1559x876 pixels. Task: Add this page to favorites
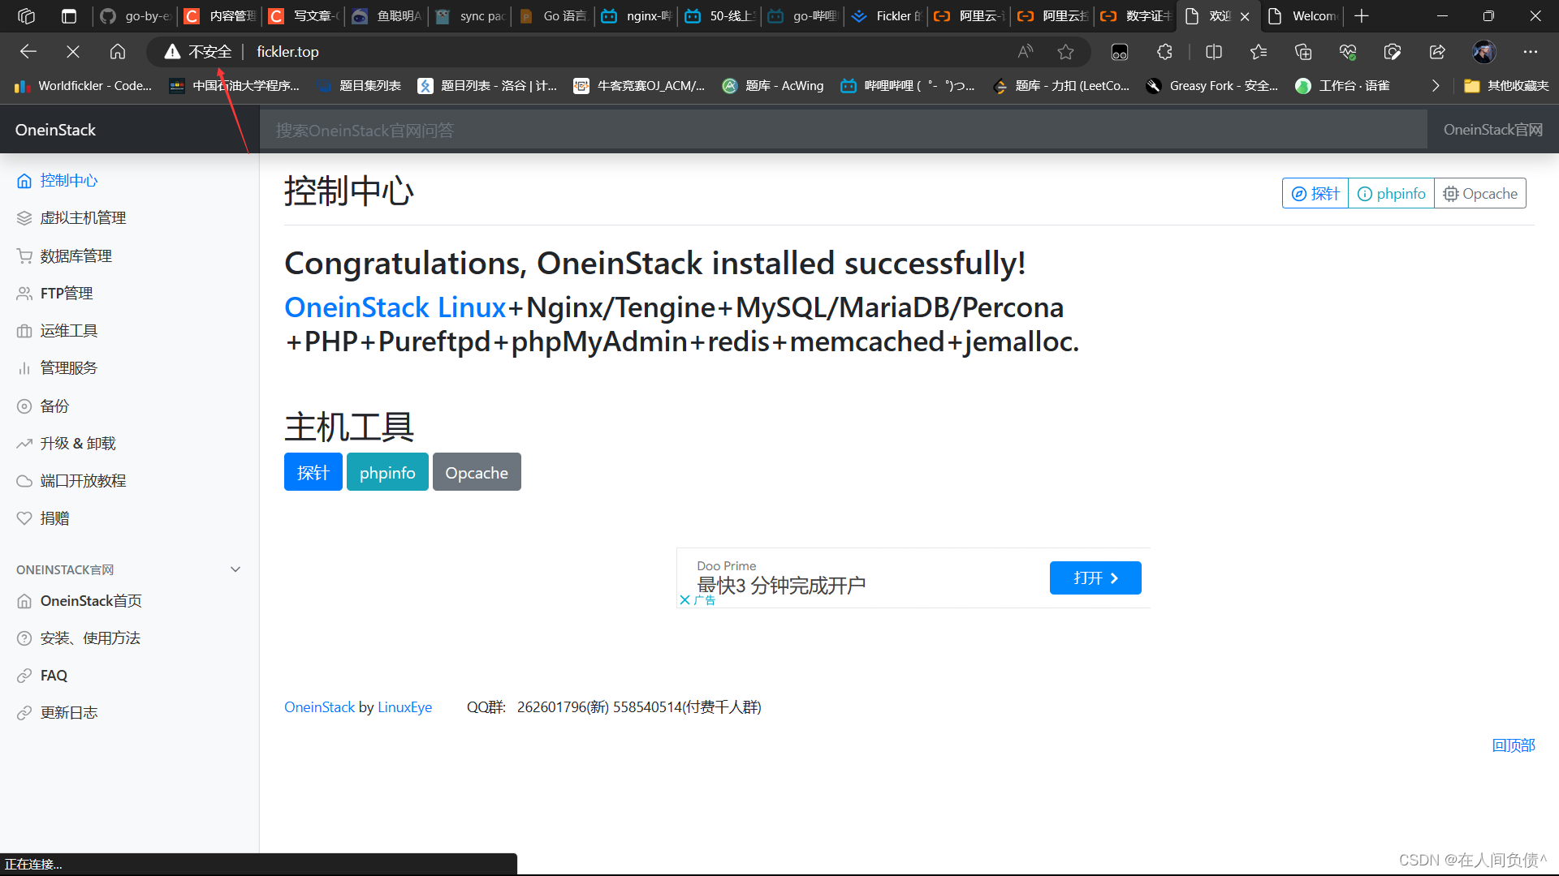coord(1066,52)
